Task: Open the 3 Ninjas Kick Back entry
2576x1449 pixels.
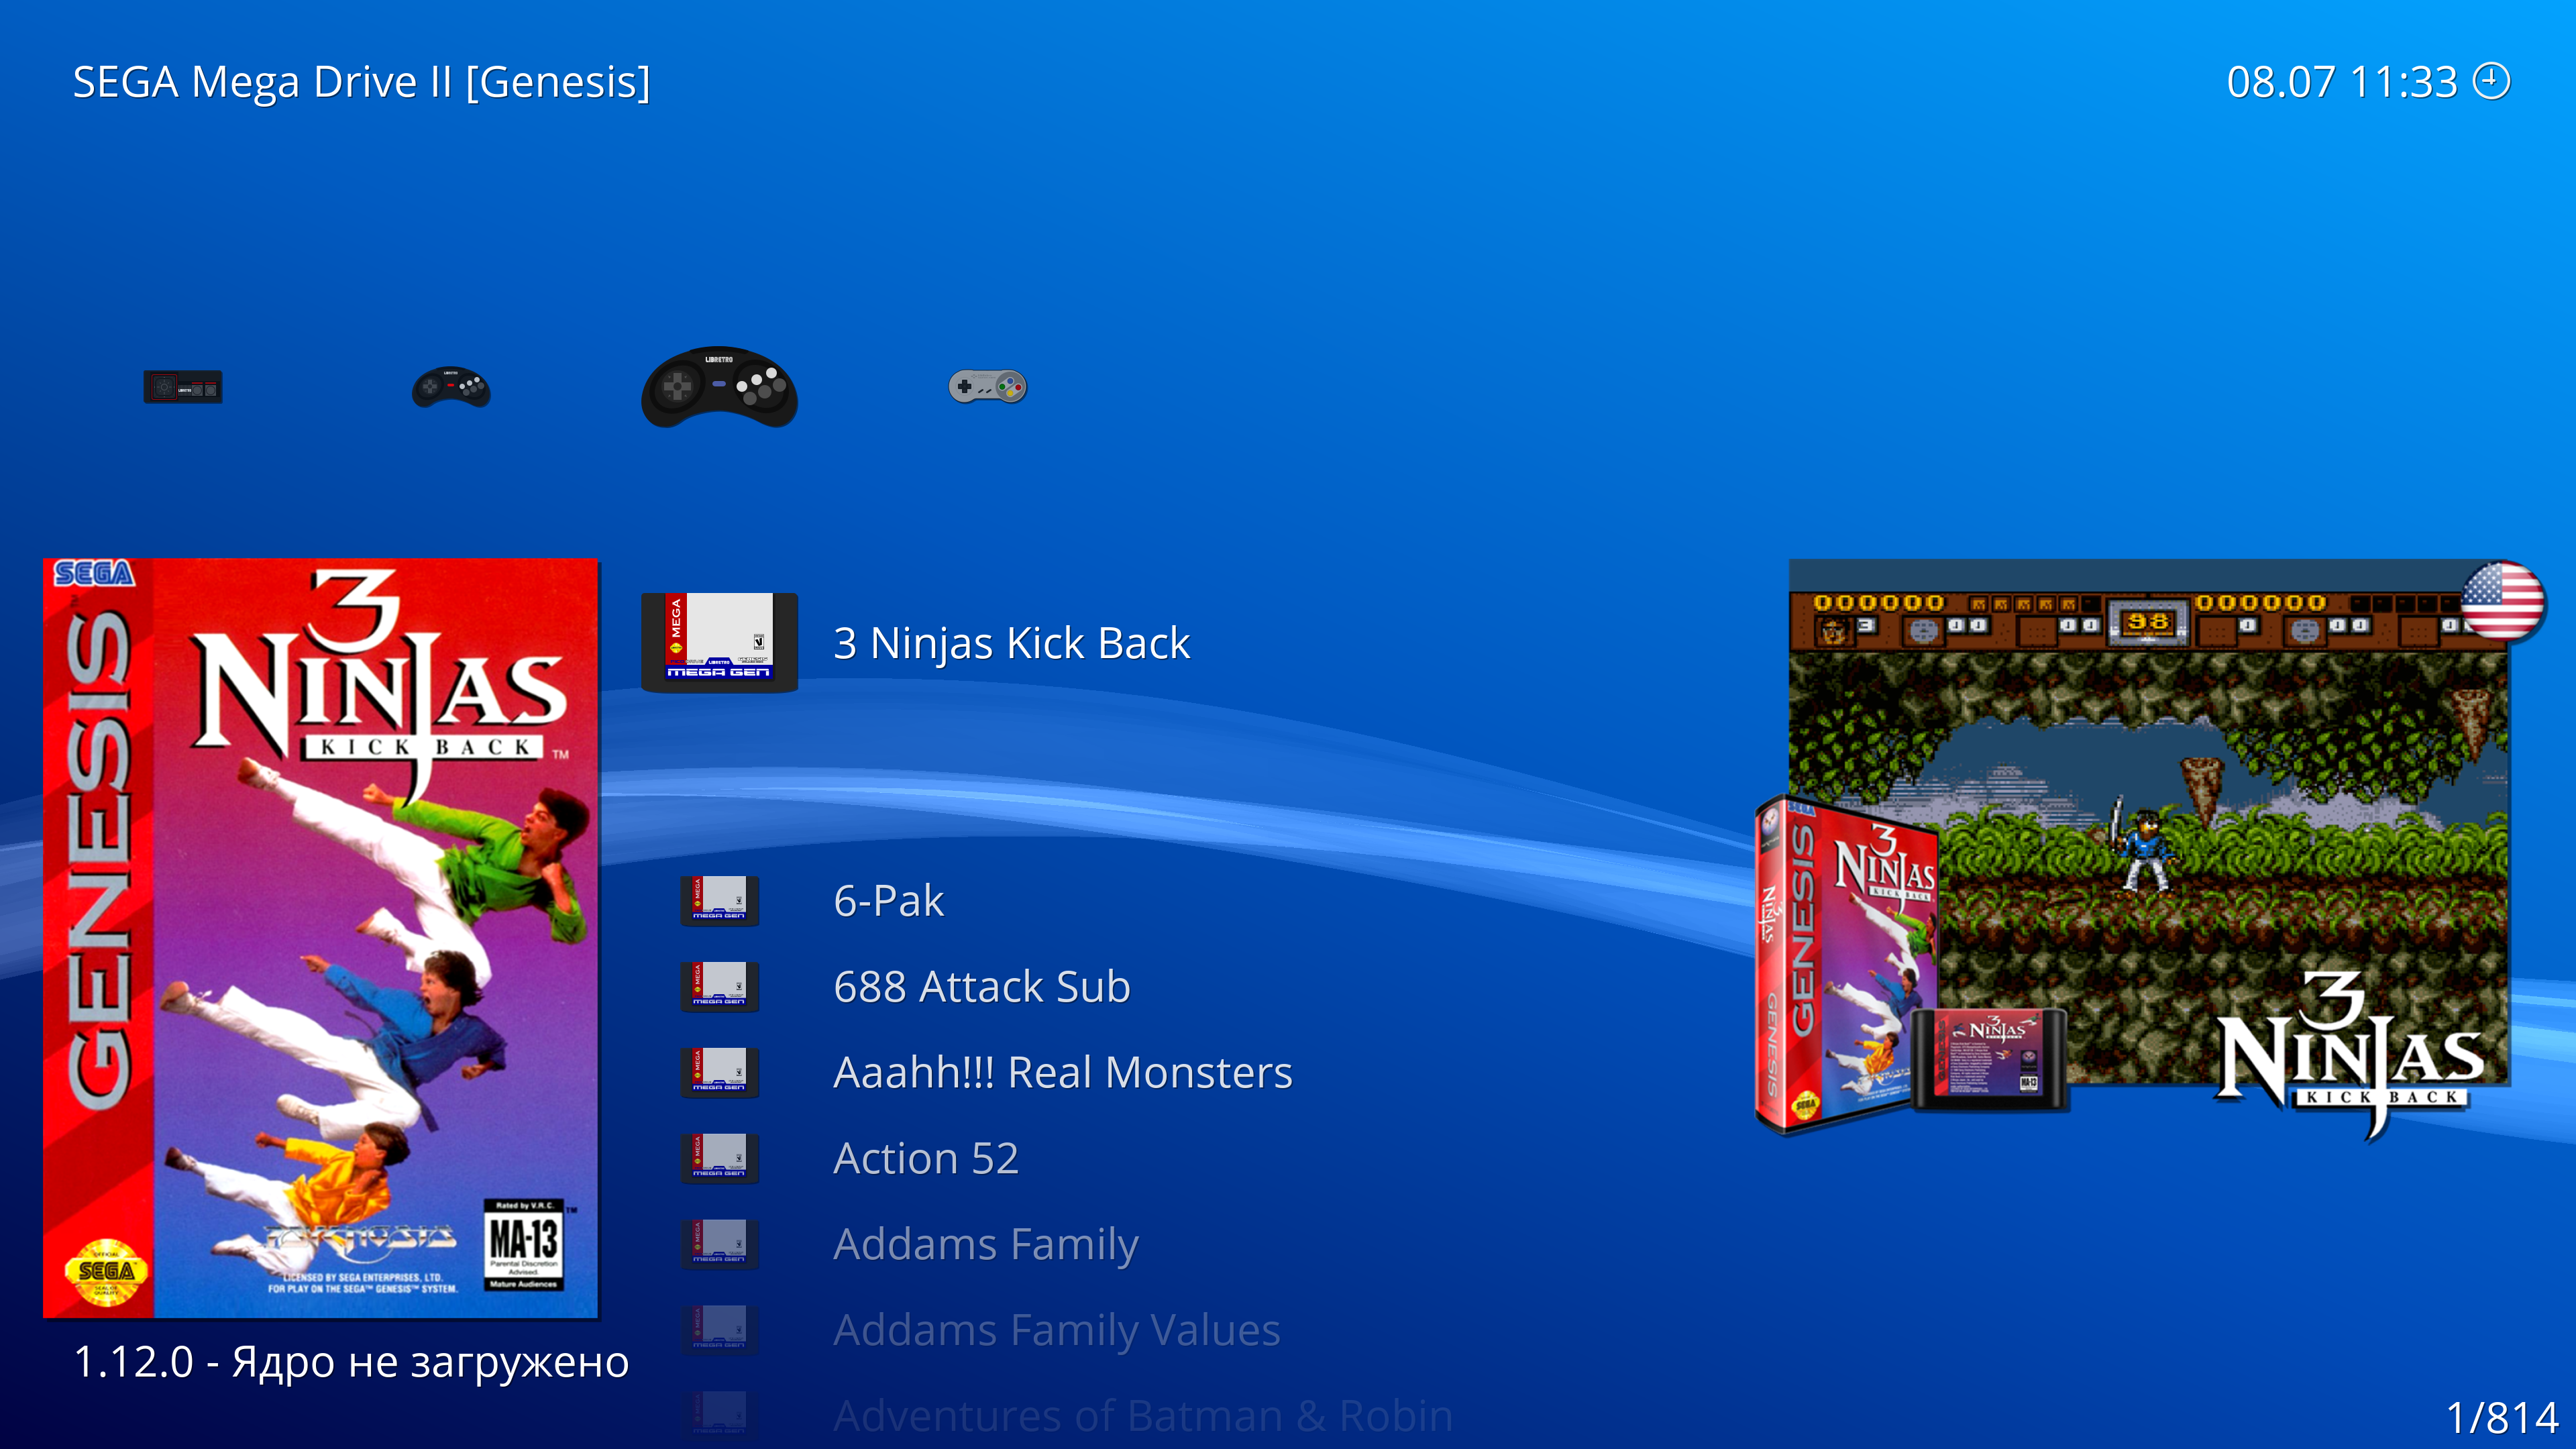Action: [1011, 643]
